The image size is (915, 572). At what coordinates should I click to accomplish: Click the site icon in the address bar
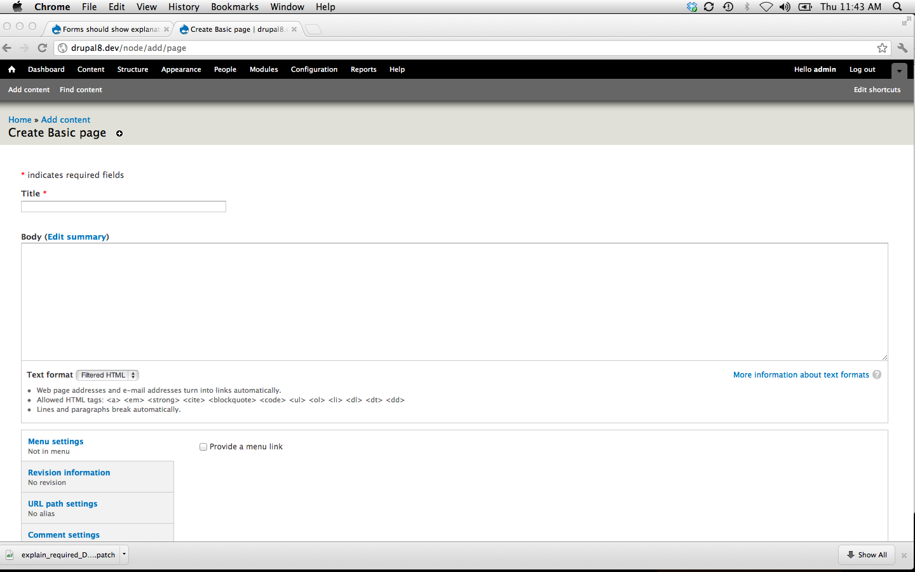tap(62, 48)
